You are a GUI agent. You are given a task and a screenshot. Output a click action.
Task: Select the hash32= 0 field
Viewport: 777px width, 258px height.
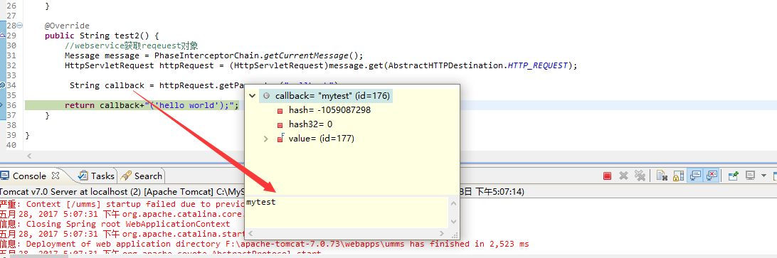310,124
